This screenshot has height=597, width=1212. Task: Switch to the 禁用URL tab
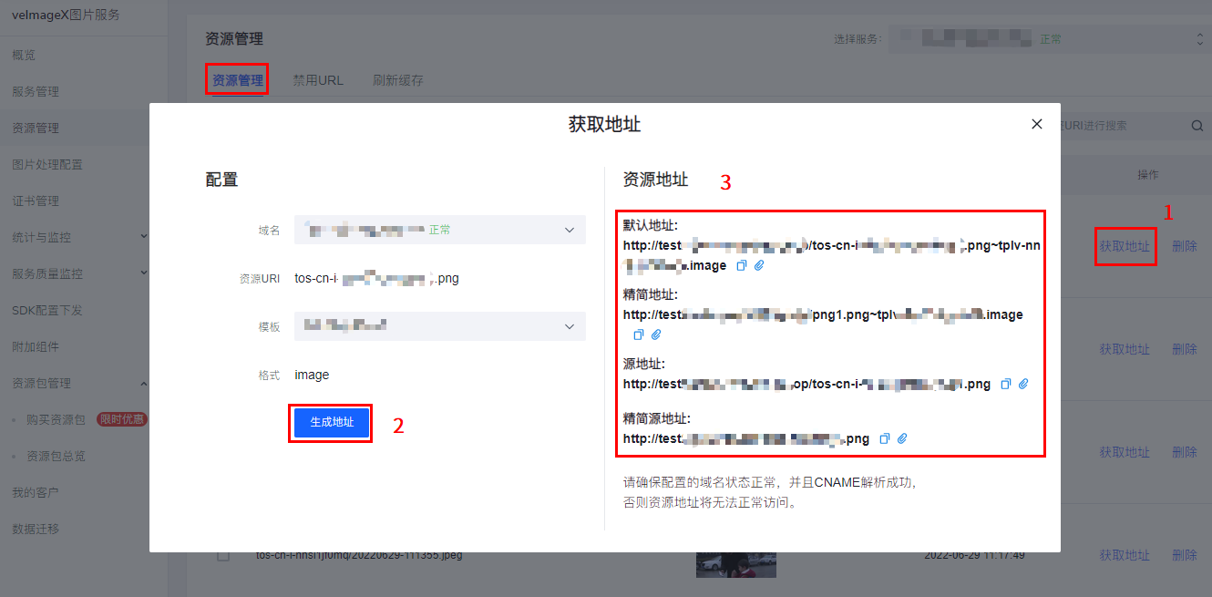coord(318,80)
